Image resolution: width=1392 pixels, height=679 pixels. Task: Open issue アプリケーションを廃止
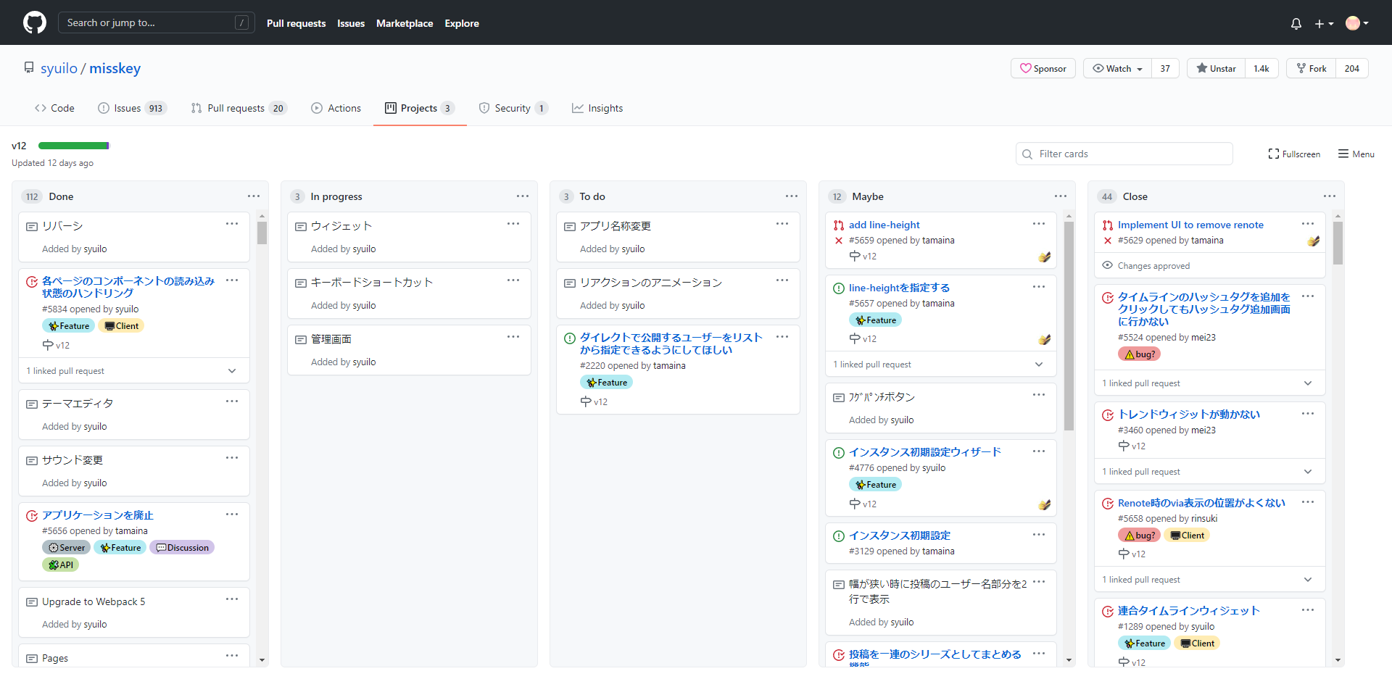coord(98,515)
